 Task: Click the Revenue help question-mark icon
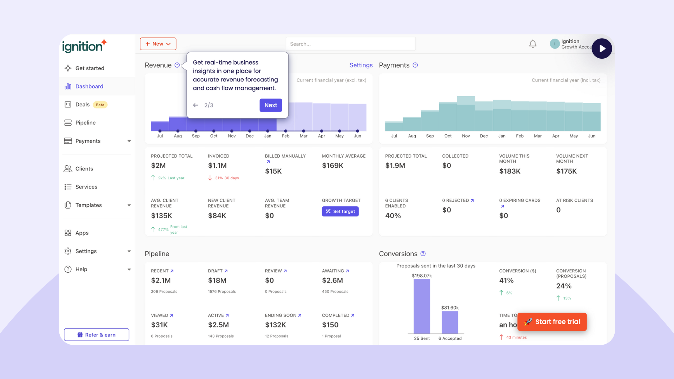click(177, 65)
